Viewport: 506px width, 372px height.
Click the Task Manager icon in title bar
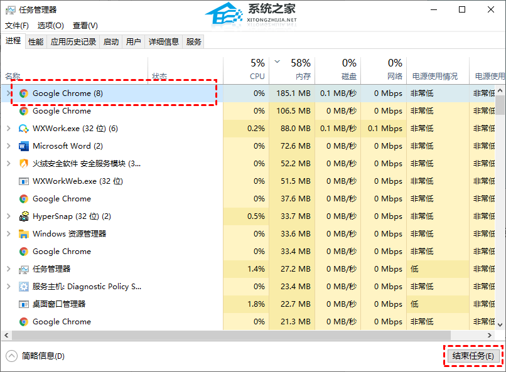pos(10,10)
